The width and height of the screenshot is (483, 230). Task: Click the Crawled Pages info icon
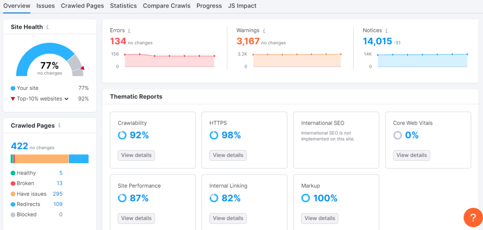(59, 125)
